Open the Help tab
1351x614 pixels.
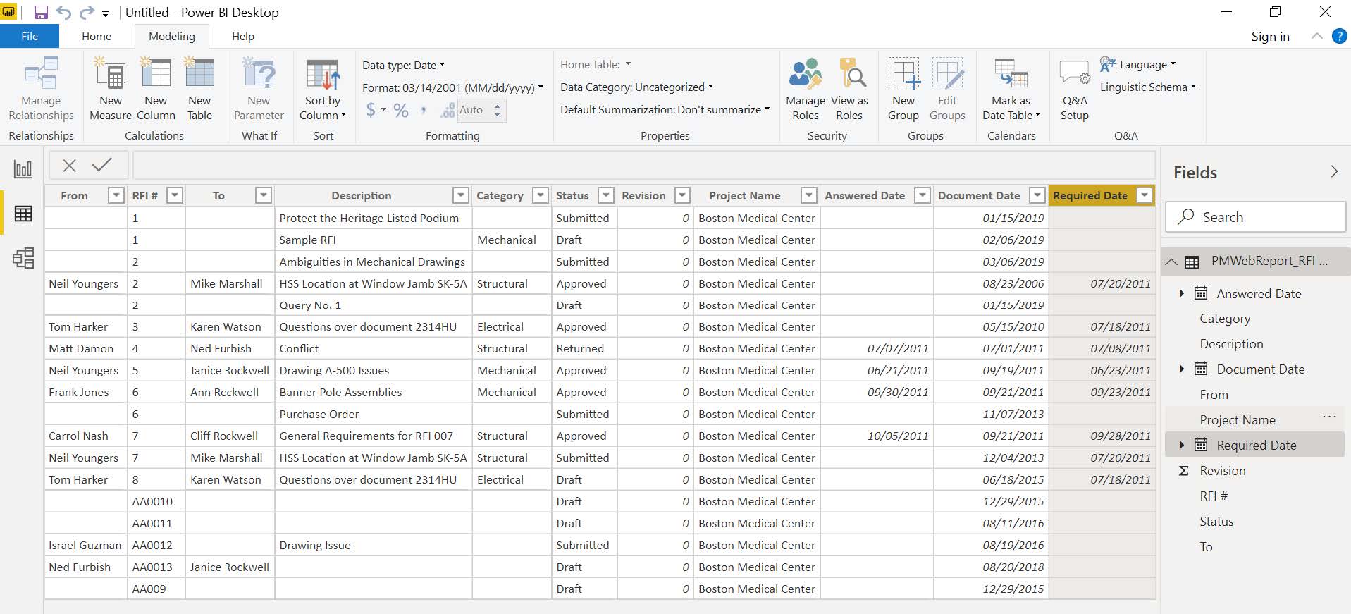(243, 37)
